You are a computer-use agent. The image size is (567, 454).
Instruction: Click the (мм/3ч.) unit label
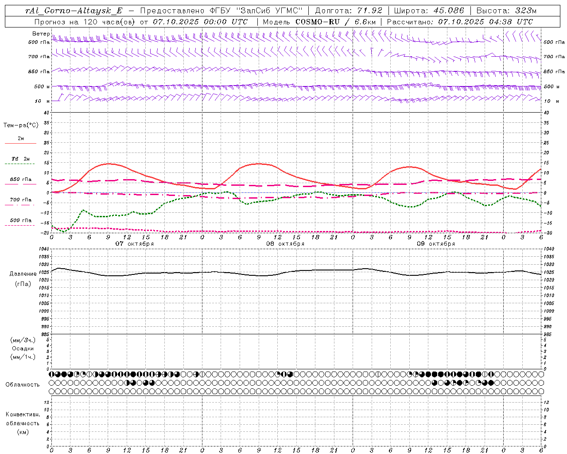[23, 340]
